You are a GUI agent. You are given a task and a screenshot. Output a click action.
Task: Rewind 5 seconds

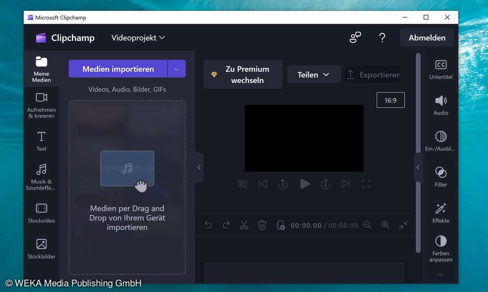[x=283, y=184]
